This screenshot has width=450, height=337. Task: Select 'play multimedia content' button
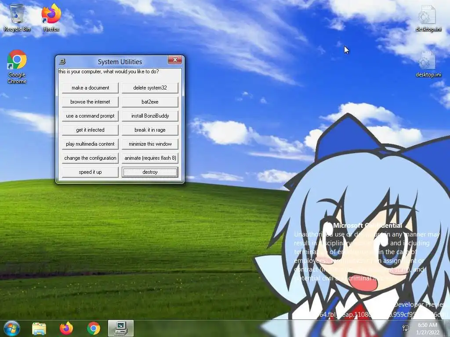(x=90, y=144)
